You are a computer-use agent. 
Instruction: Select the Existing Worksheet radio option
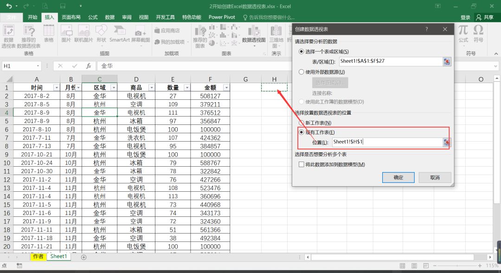[302, 132]
